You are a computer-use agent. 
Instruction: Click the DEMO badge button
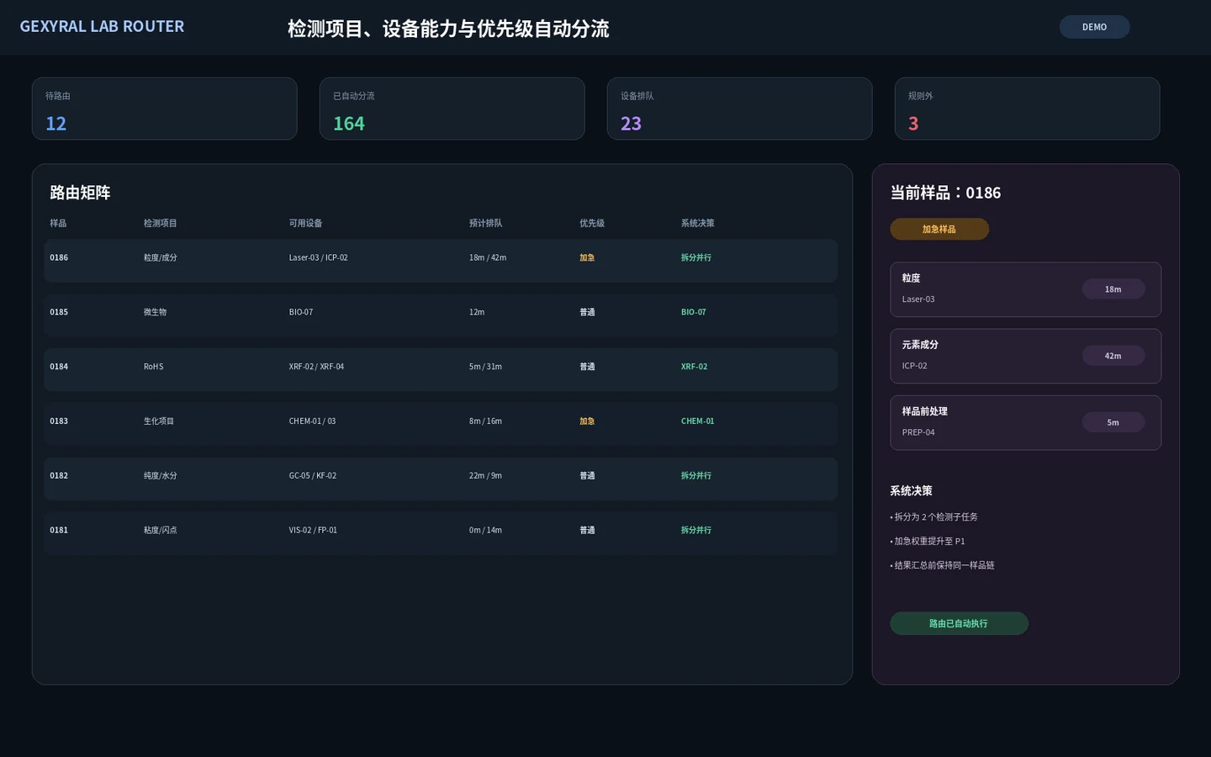pos(1094,27)
